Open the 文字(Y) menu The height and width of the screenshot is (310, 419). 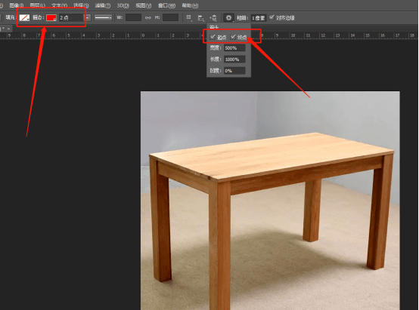pyautogui.click(x=59, y=5)
